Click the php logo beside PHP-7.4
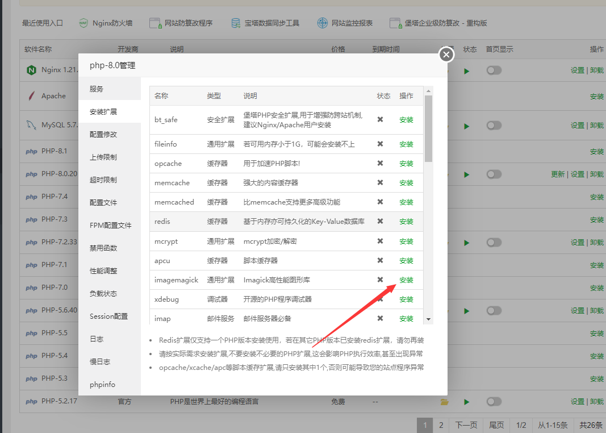The image size is (606, 433). pyautogui.click(x=31, y=197)
